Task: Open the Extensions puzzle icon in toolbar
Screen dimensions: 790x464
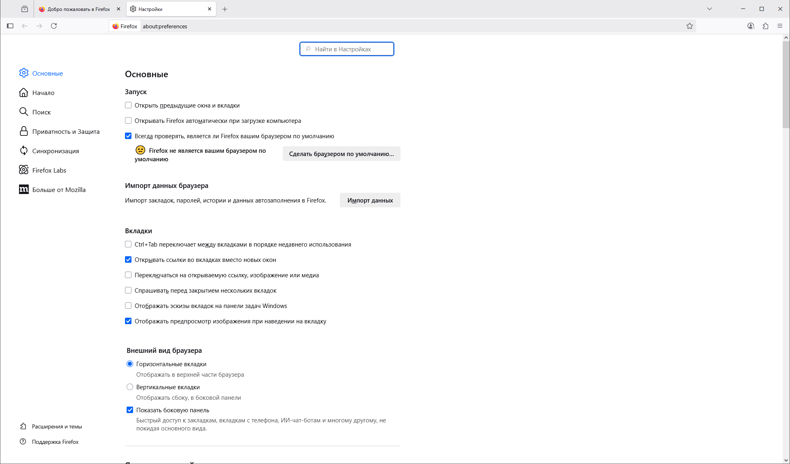Action: coord(765,26)
